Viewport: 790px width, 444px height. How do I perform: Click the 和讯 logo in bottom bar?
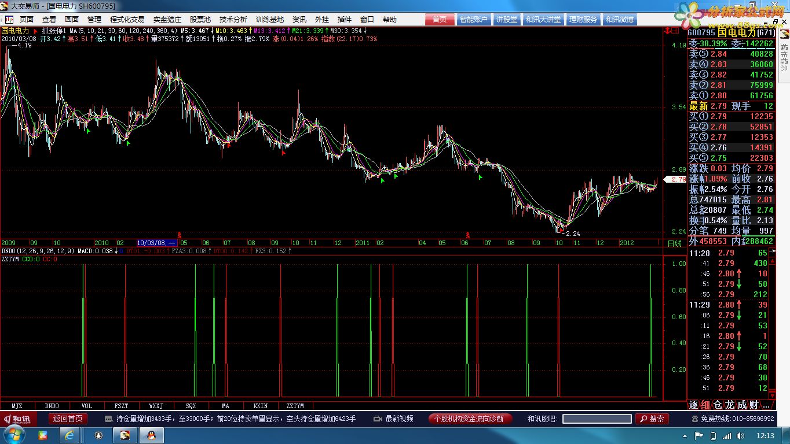tap(18, 419)
